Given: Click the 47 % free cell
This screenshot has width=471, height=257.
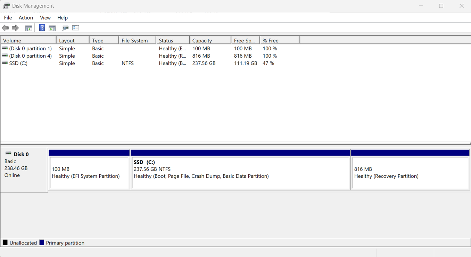Looking at the screenshot, I should pyautogui.click(x=268, y=63).
